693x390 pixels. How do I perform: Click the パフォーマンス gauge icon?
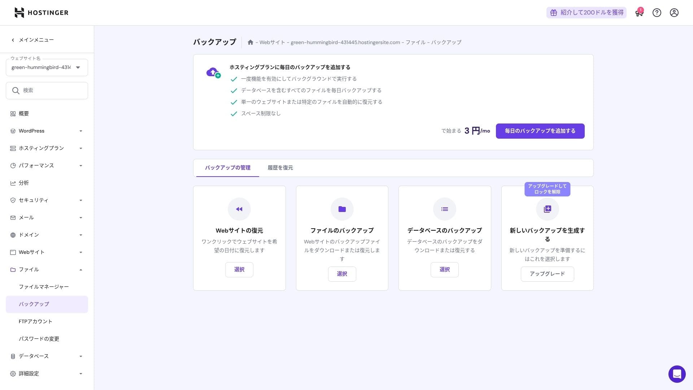coord(13,166)
